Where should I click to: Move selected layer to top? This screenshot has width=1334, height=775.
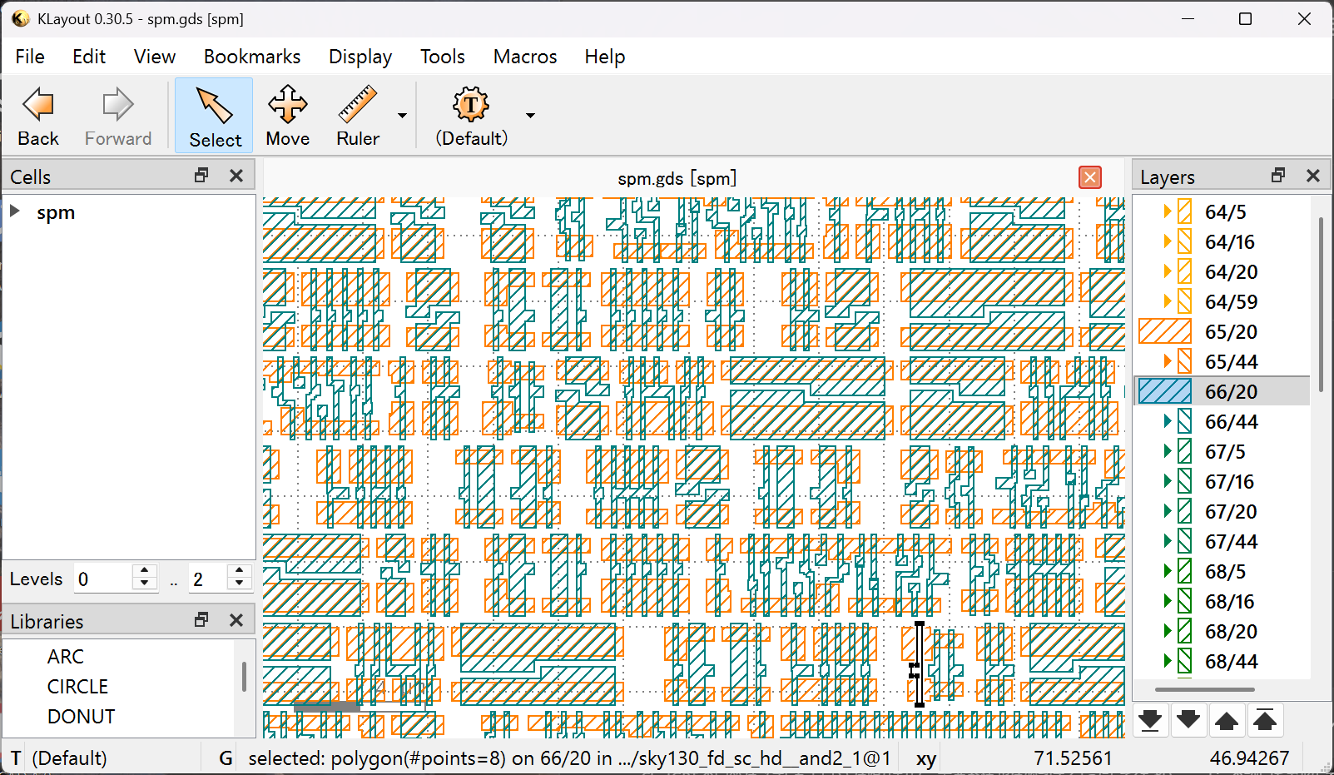pyautogui.click(x=1265, y=720)
